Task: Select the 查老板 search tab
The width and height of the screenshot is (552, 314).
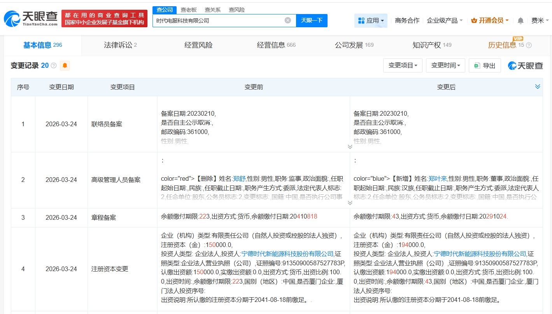Action: (x=188, y=10)
